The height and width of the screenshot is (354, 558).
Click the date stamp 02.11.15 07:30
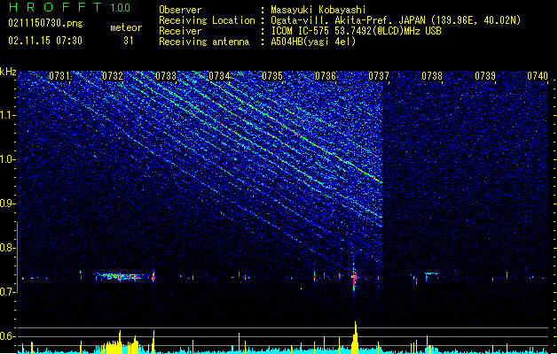[45, 41]
